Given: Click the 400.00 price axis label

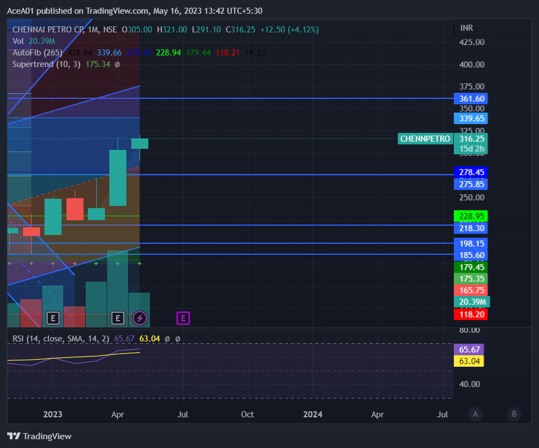Looking at the screenshot, I should click(471, 65).
